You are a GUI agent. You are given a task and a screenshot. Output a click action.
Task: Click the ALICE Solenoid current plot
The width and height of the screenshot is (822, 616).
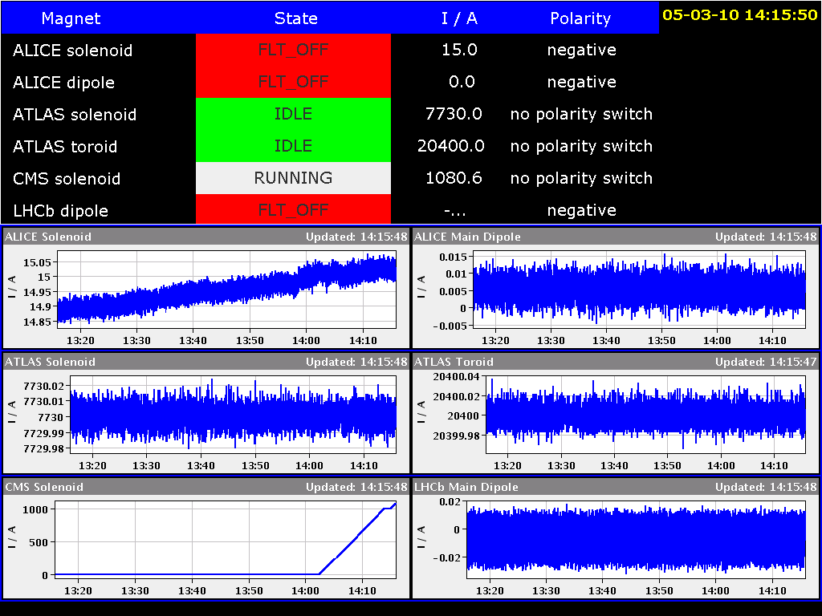pyautogui.click(x=226, y=290)
